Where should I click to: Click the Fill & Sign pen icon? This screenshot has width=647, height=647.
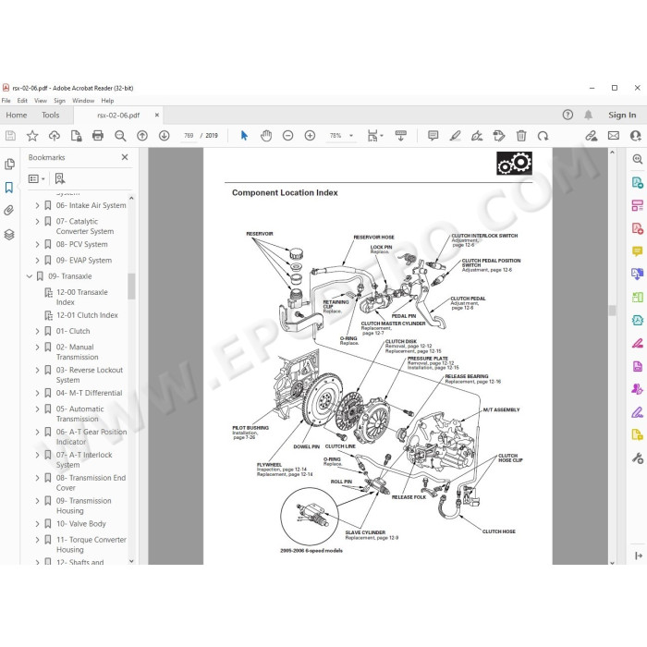477,135
